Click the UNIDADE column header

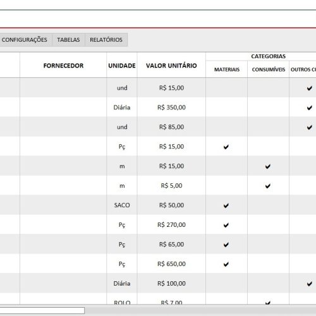coord(122,66)
